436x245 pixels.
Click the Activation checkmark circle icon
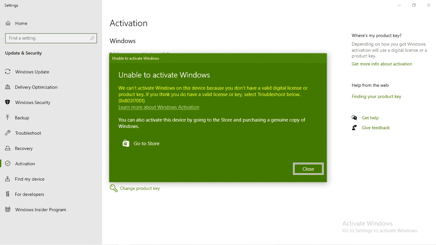pos(8,164)
